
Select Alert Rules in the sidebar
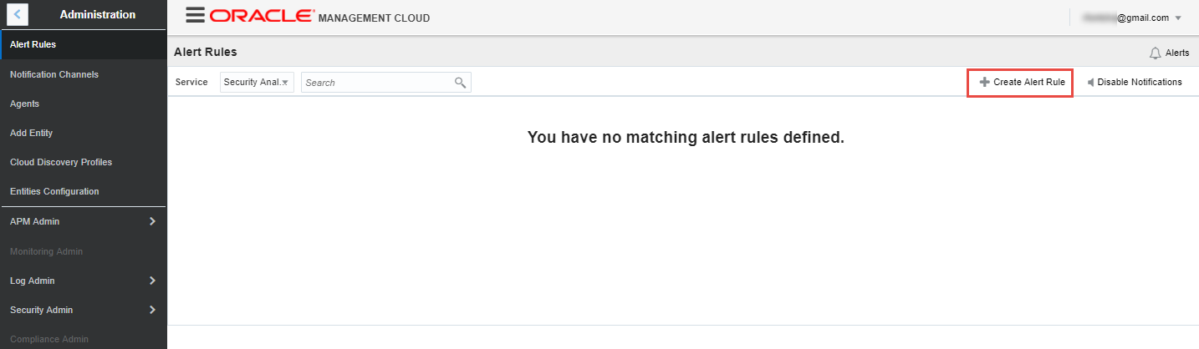pyautogui.click(x=84, y=44)
